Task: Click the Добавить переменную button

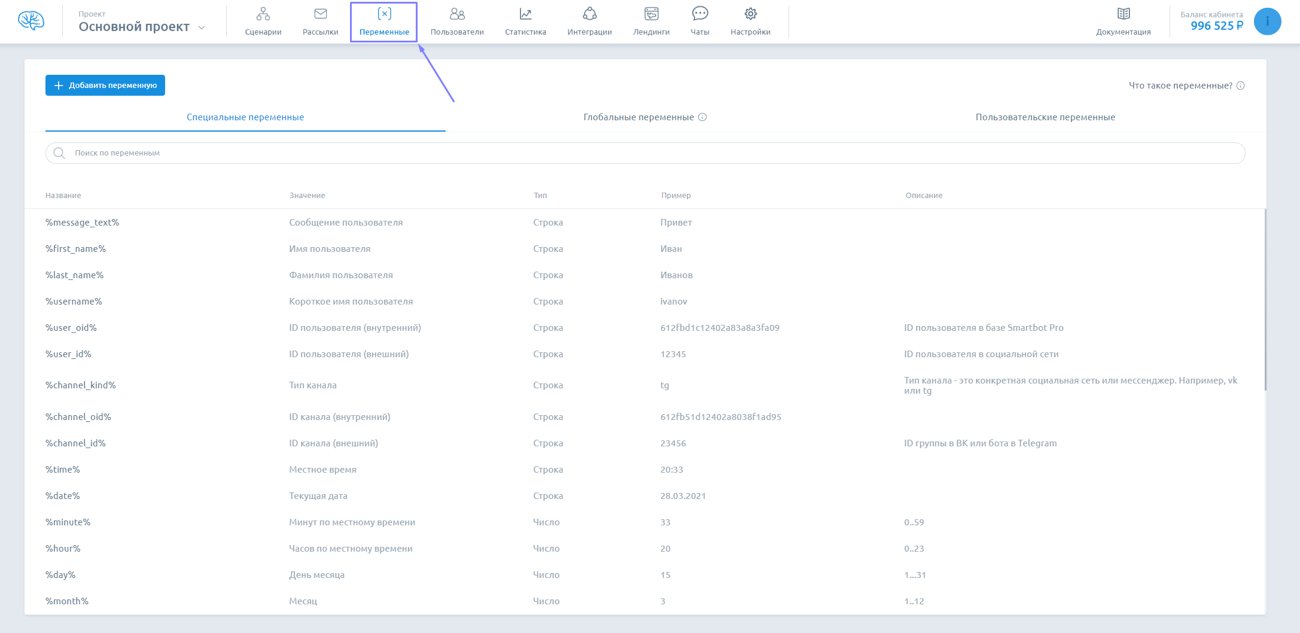Action: pyautogui.click(x=105, y=86)
